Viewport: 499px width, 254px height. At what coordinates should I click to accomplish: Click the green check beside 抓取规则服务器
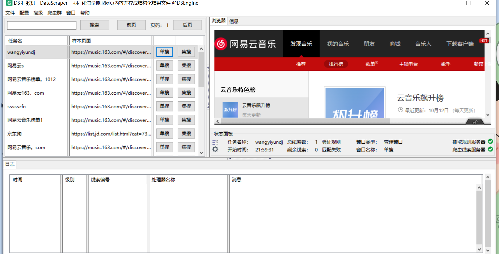(491, 142)
